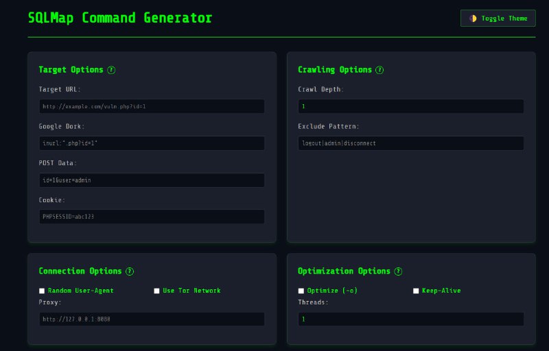Viewport: 549px width, 351px height.
Task: Click the Google Dork: label
Action: click(62, 127)
